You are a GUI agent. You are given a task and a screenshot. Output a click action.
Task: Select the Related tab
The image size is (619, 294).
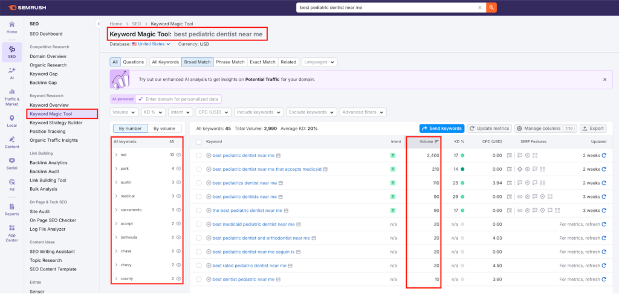point(288,62)
